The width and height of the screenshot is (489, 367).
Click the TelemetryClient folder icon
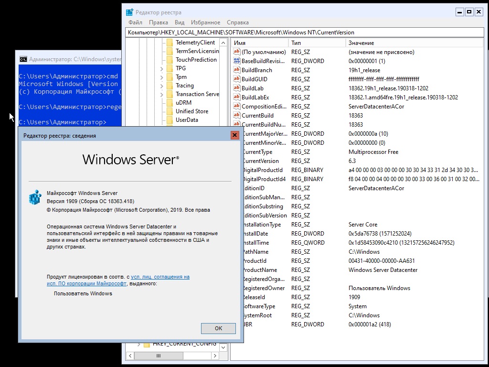pos(170,43)
